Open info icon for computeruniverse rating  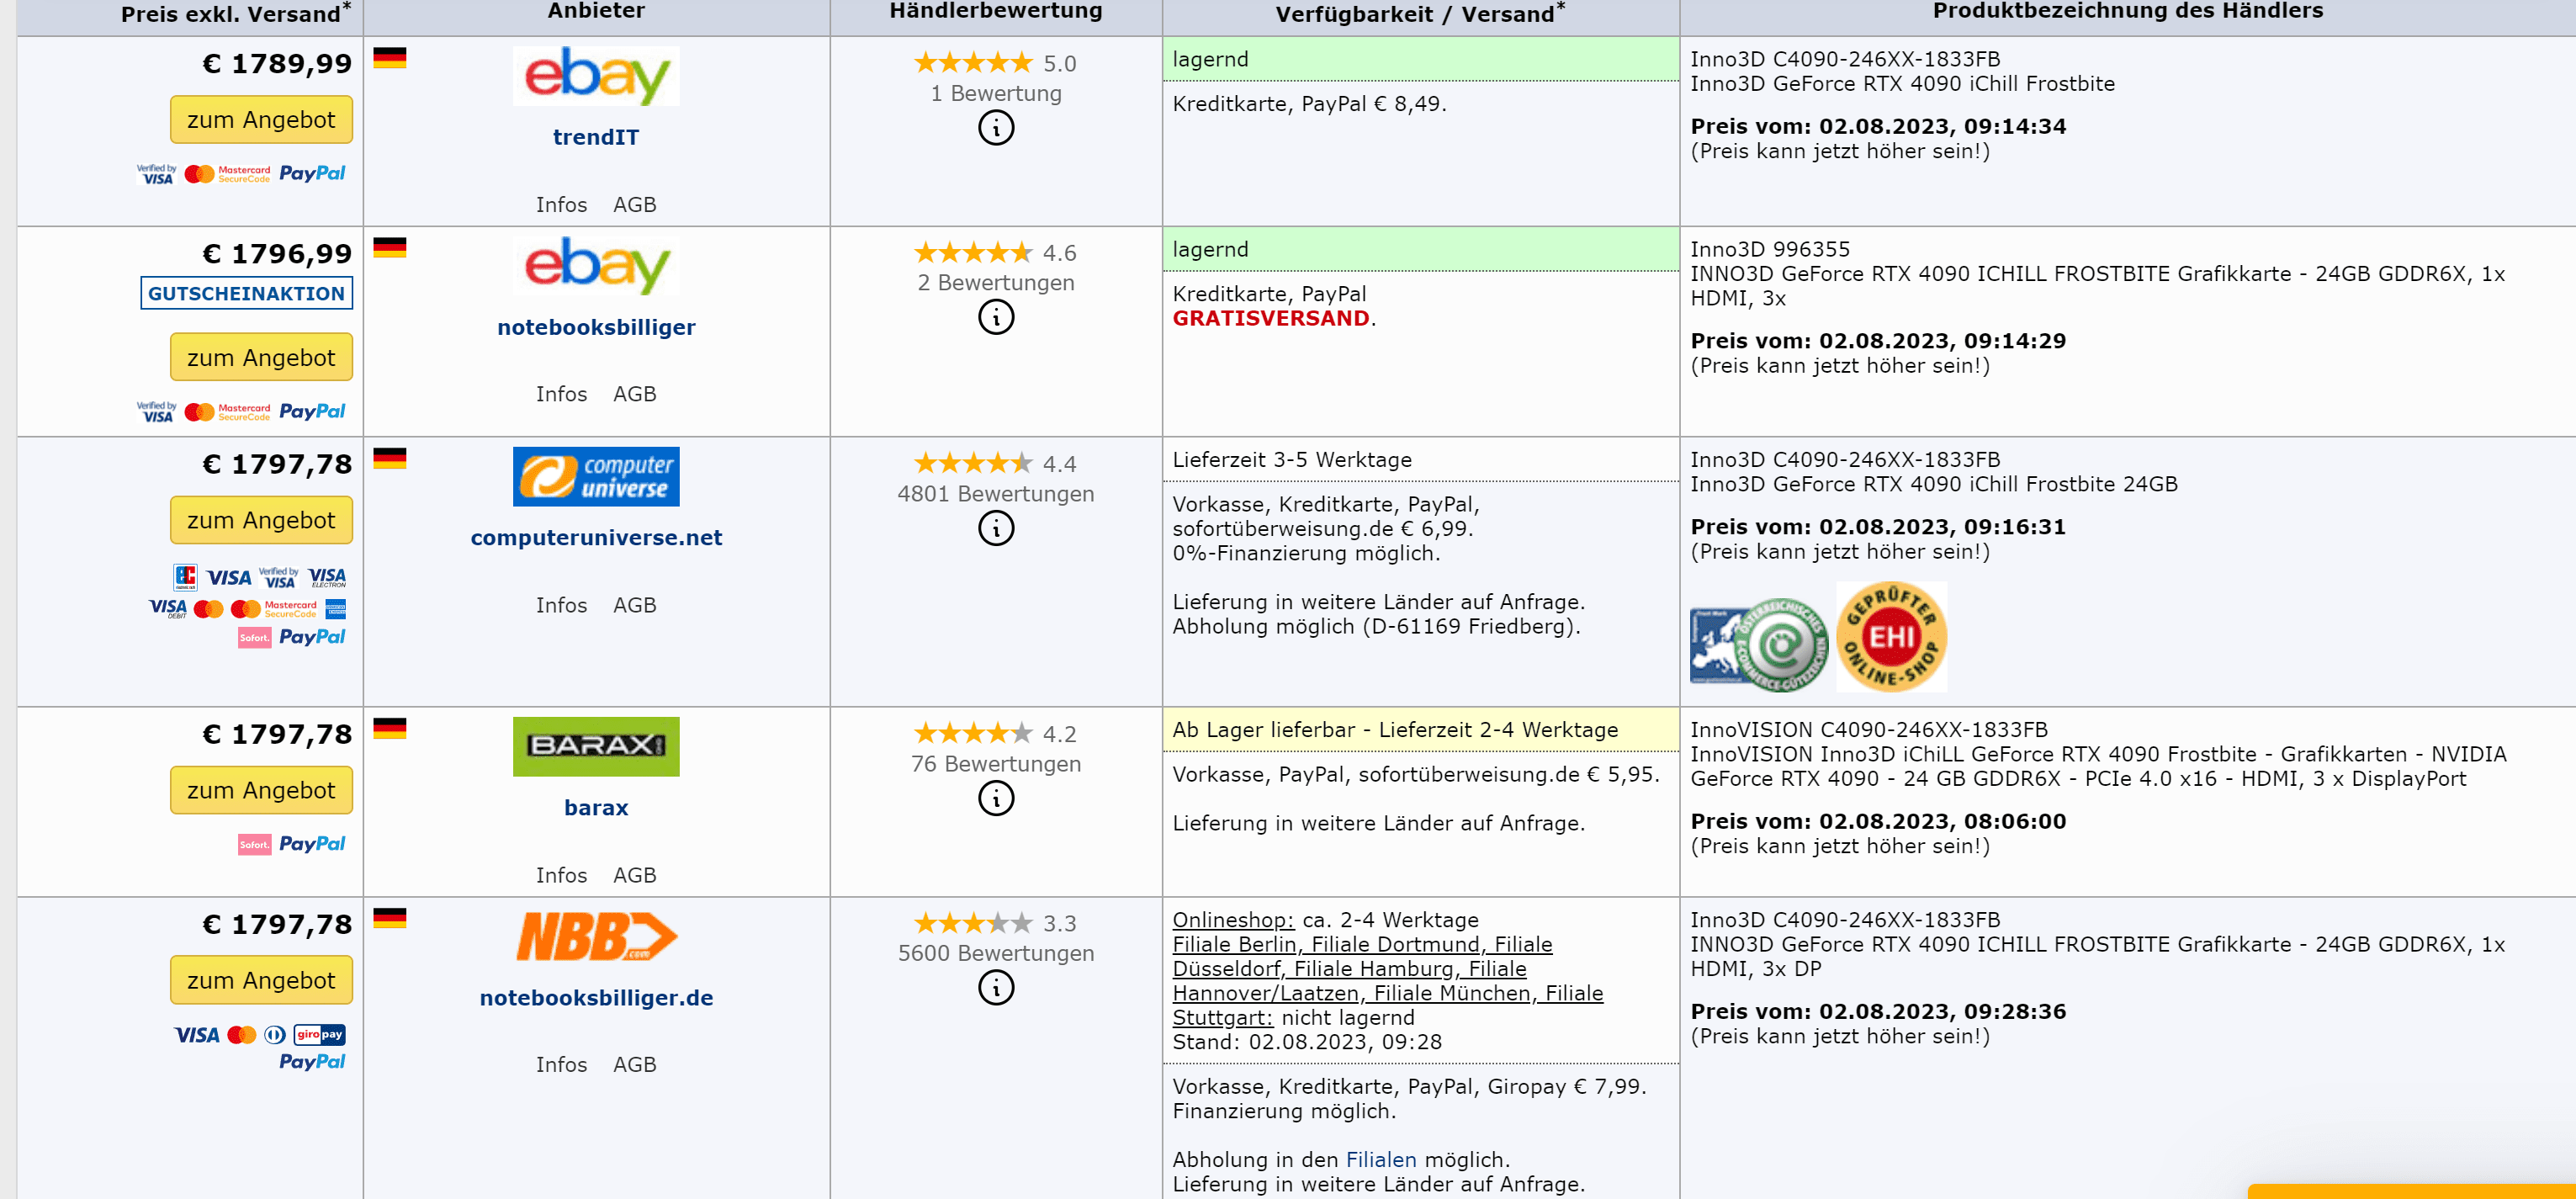point(995,528)
